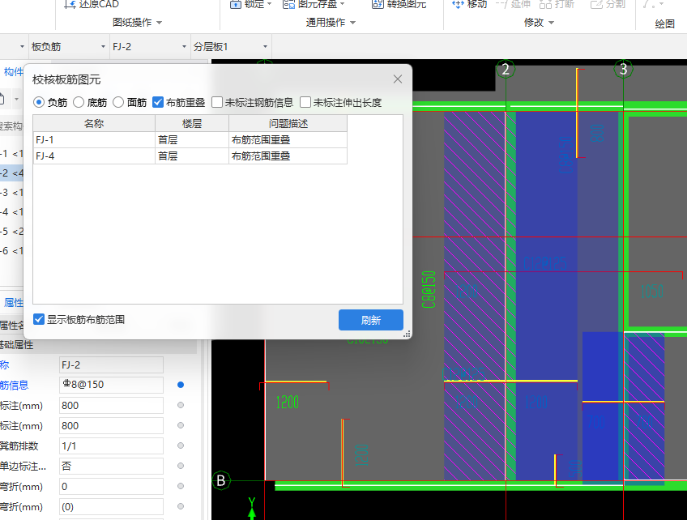Image resolution: width=687 pixels, height=520 pixels.
Task: Select the 负筋 radio option
Action: (x=39, y=103)
